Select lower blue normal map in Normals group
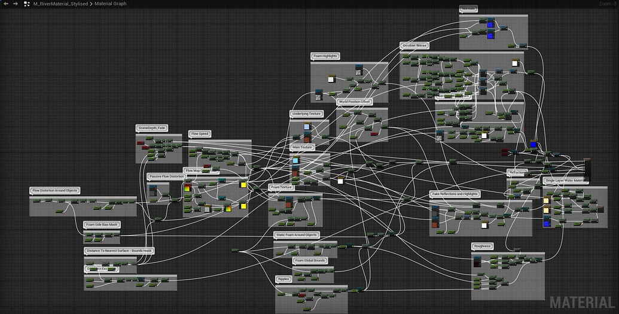Image resolution: width=619 pixels, height=314 pixels. (490, 34)
